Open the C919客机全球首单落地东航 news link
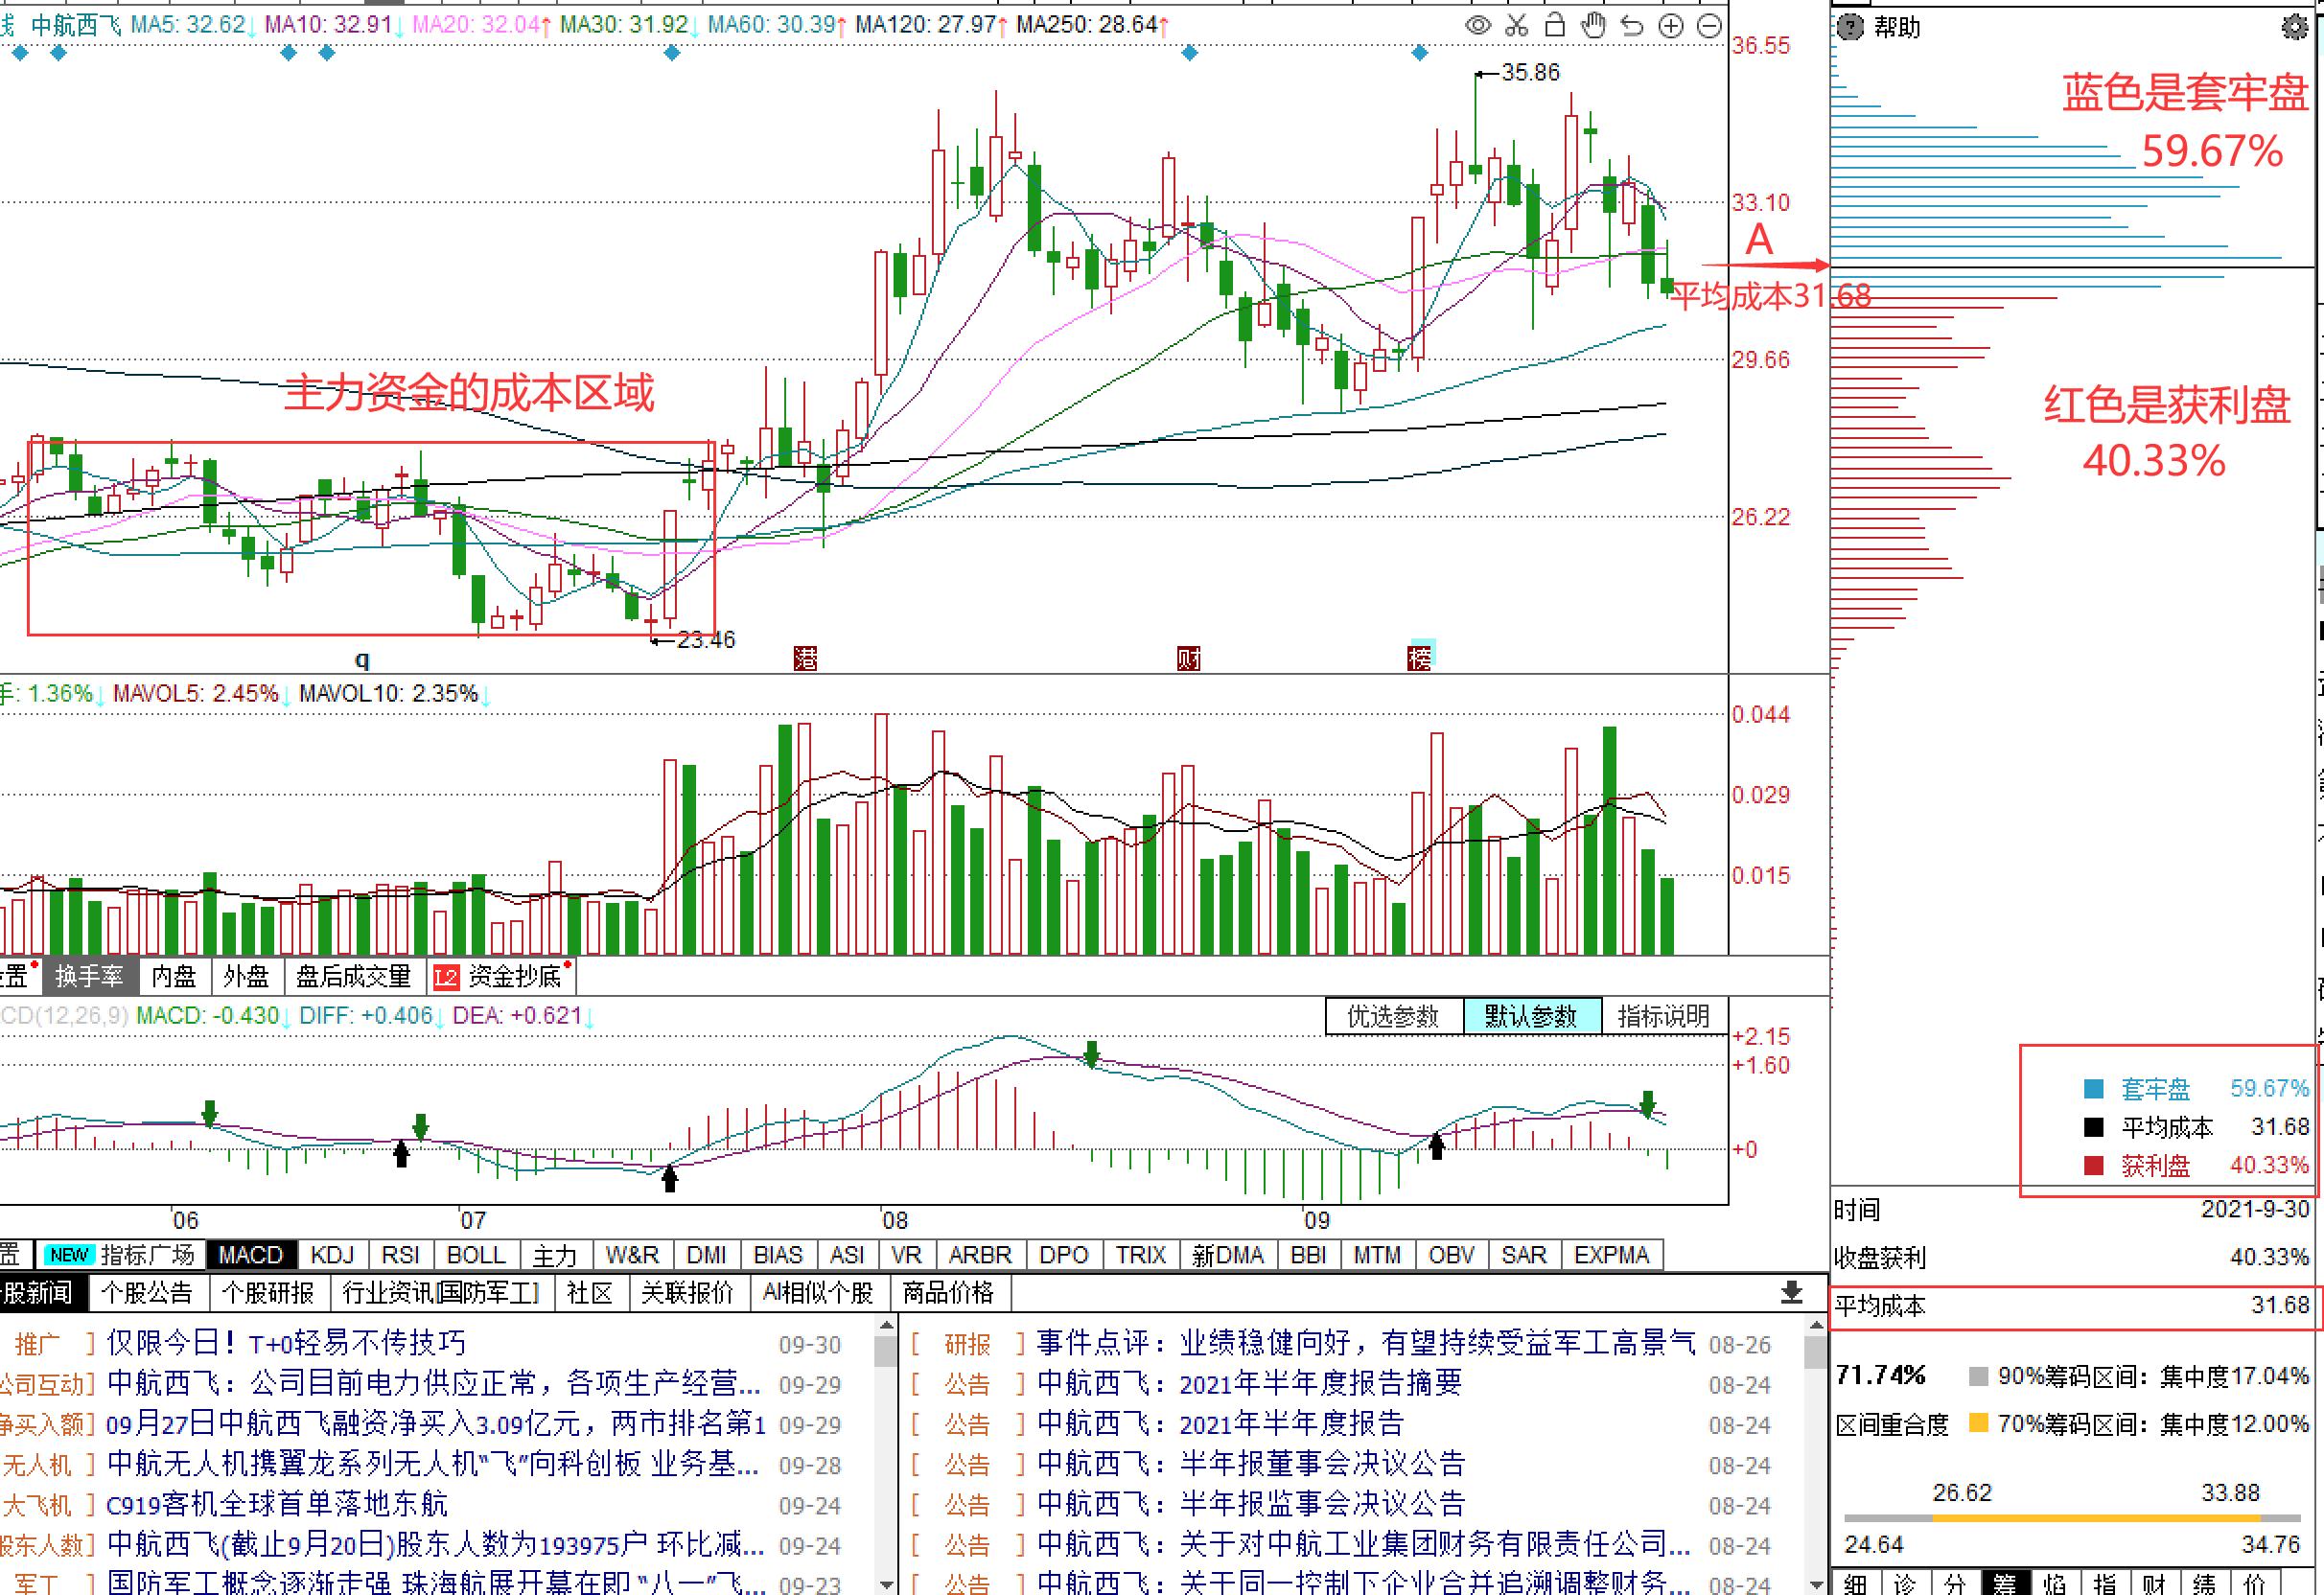This screenshot has width=2324, height=1595. pyautogui.click(x=276, y=1504)
